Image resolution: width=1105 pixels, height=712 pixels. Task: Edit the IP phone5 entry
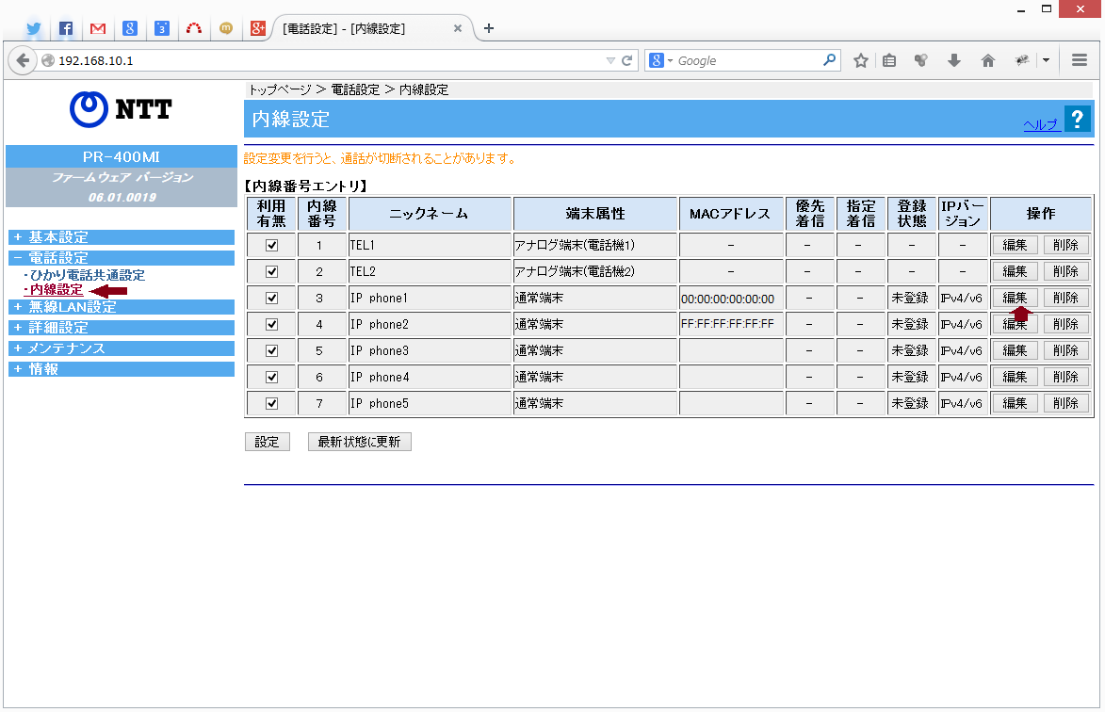pyautogui.click(x=1015, y=403)
